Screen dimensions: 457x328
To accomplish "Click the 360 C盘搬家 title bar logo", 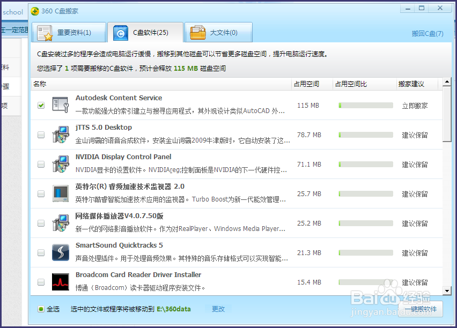I will [35, 11].
